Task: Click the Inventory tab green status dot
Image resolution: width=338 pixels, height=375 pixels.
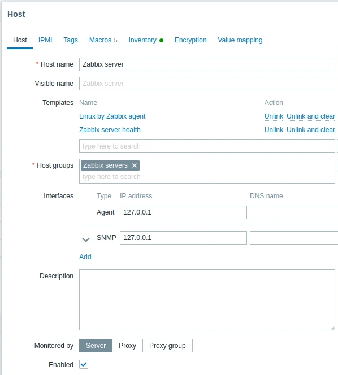Action: coord(161,40)
